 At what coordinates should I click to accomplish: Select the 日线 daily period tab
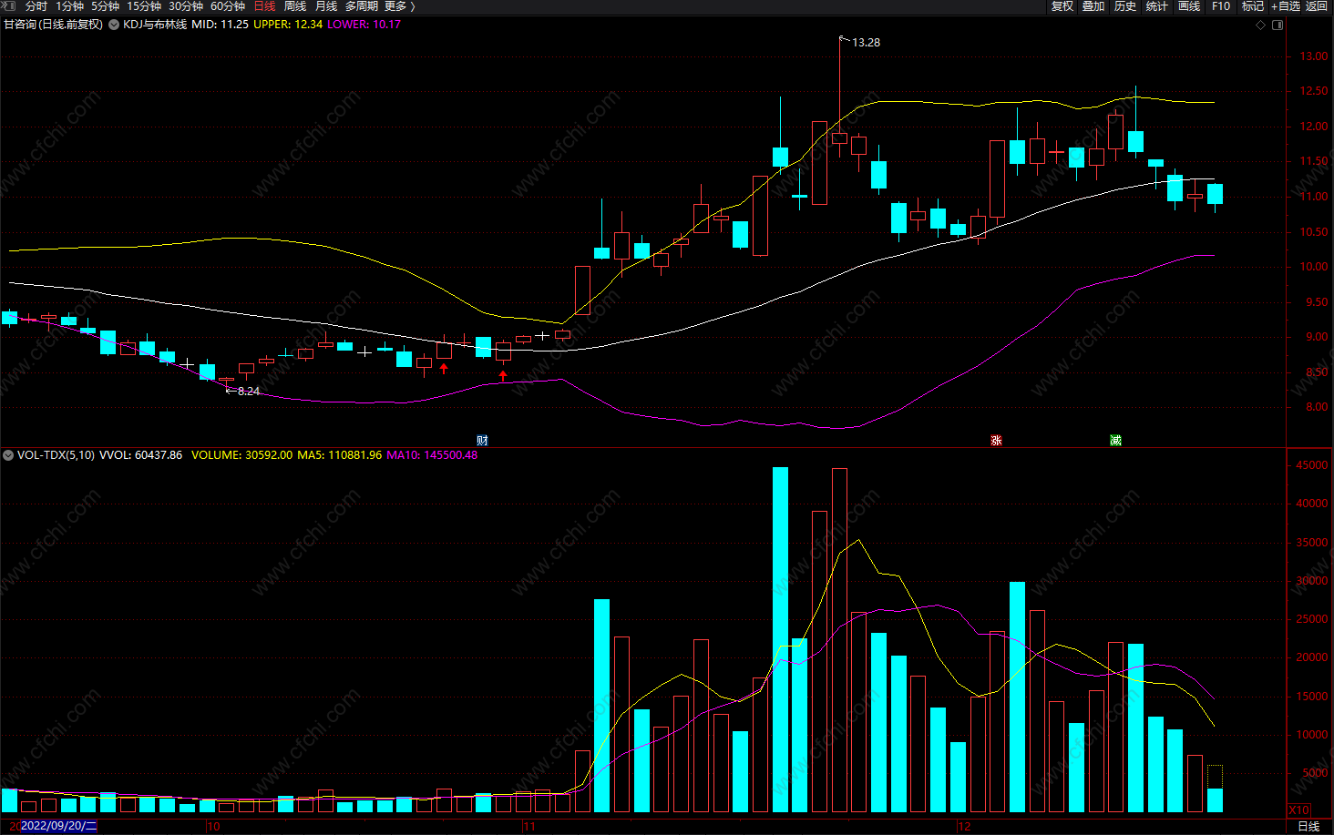264,6
